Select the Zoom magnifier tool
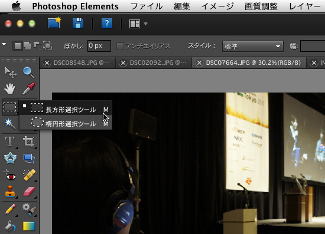 [28, 72]
